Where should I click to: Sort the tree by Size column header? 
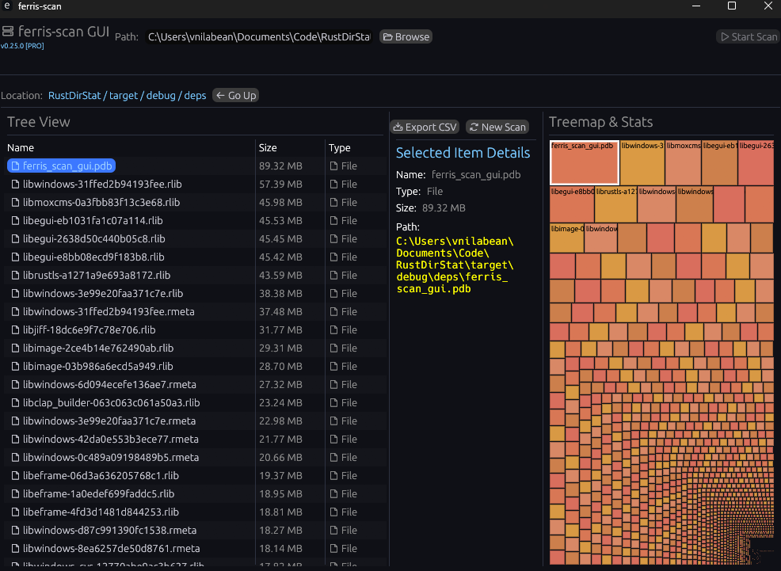(x=268, y=148)
